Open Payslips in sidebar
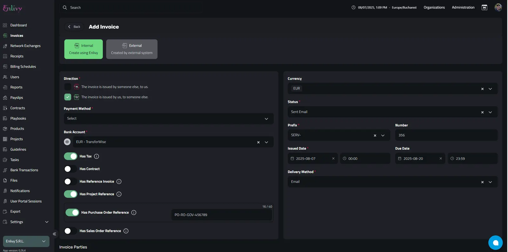Image resolution: width=508 pixels, height=252 pixels. [x=17, y=98]
